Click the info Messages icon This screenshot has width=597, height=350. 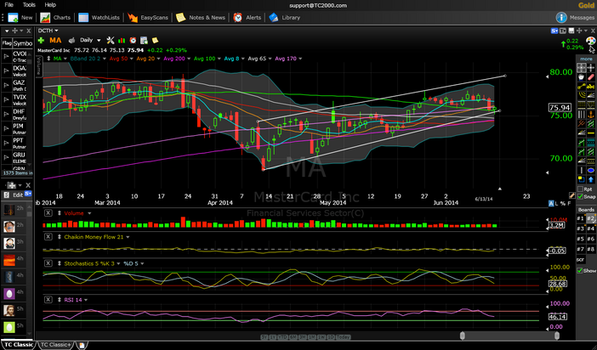(x=561, y=18)
